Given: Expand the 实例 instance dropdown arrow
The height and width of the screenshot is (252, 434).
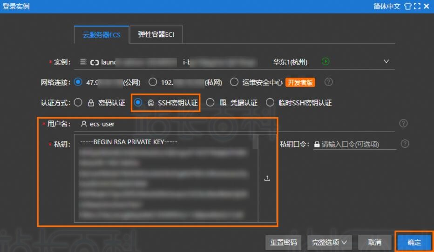Looking at the screenshot, I should click(x=386, y=62).
